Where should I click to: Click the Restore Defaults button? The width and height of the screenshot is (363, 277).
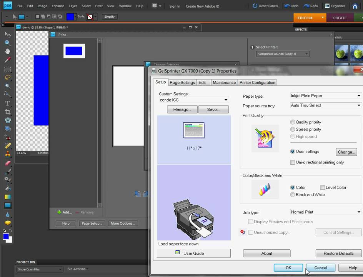[x=338, y=253]
